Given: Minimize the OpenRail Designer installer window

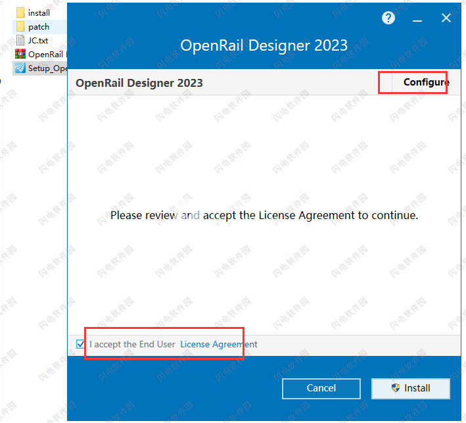Looking at the screenshot, I should pyautogui.click(x=417, y=20).
